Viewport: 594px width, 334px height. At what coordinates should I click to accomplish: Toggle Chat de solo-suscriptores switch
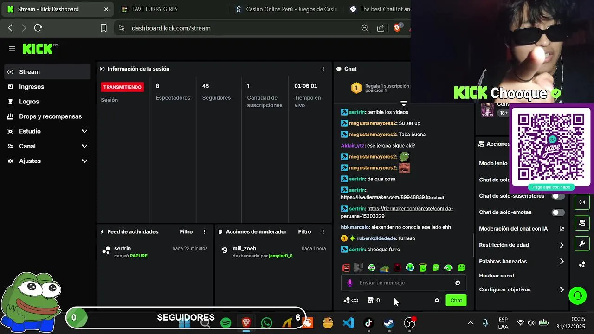point(558,196)
